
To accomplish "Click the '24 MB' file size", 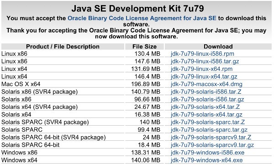I will (x=152, y=138).
